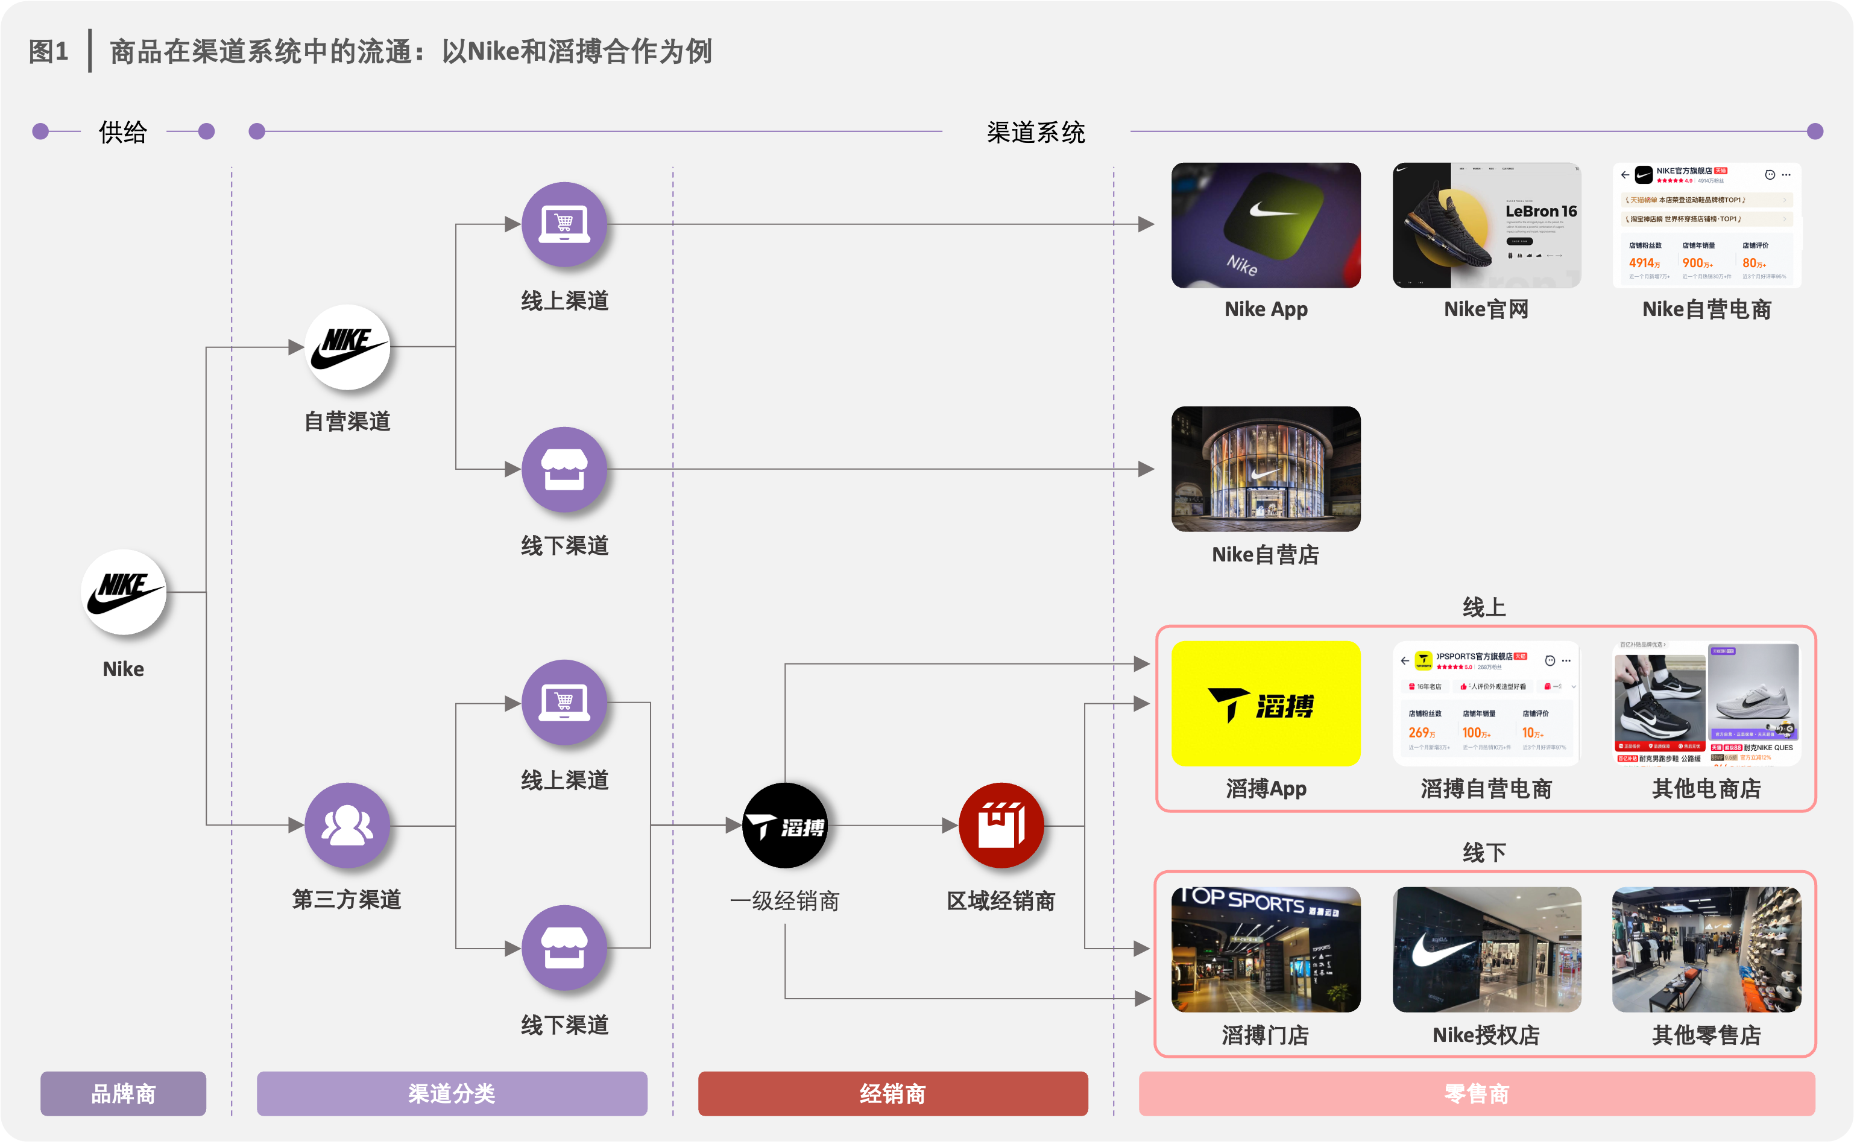Viewport: 1854px width, 1144px height.
Task: Click the 图1 figure number label
Action: [48, 51]
